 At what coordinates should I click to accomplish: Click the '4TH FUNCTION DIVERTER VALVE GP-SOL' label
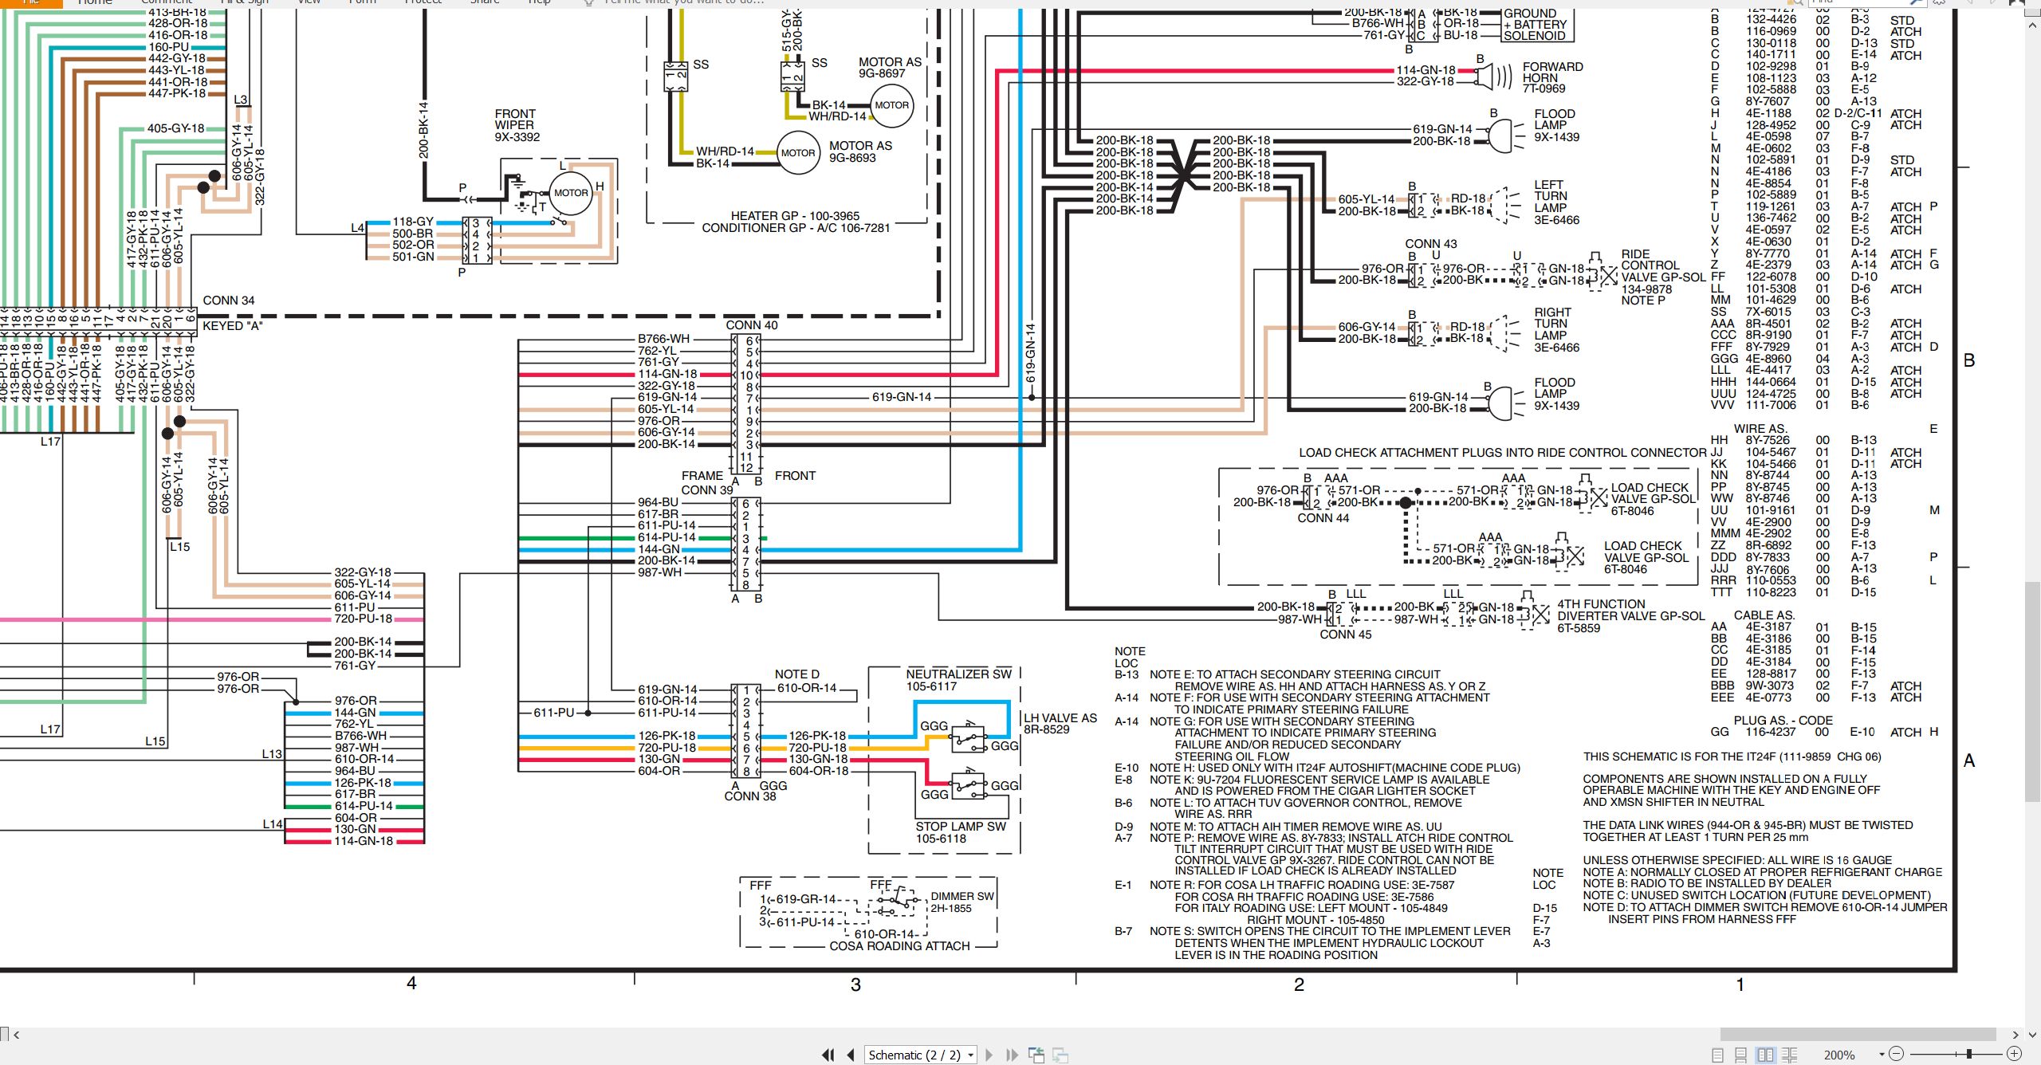[1631, 610]
